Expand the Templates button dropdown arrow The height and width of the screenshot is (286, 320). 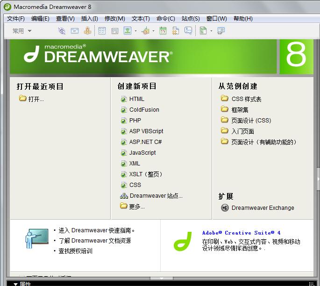coord(211,31)
